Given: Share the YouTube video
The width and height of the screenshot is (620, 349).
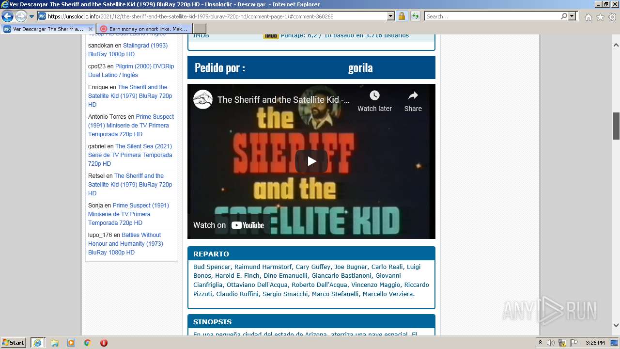Looking at the screenshot, I should [413, 101].
